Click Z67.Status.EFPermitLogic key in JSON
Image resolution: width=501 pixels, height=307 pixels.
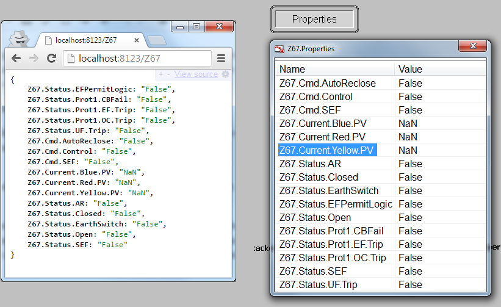[x=79, y=89]
